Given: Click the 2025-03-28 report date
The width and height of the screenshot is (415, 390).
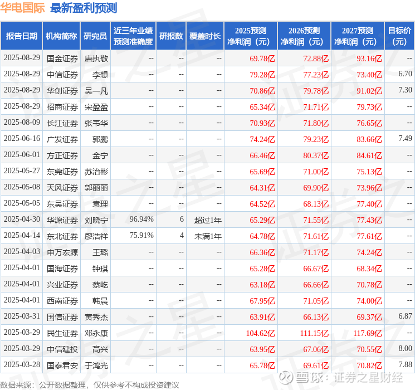Looking at the screenshot, I should (22, 364).
